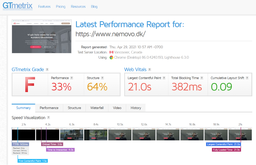Screen dimensions: 256x165
Task: Open help icon next to Web Vitals
Action: (x=150, y=70)
